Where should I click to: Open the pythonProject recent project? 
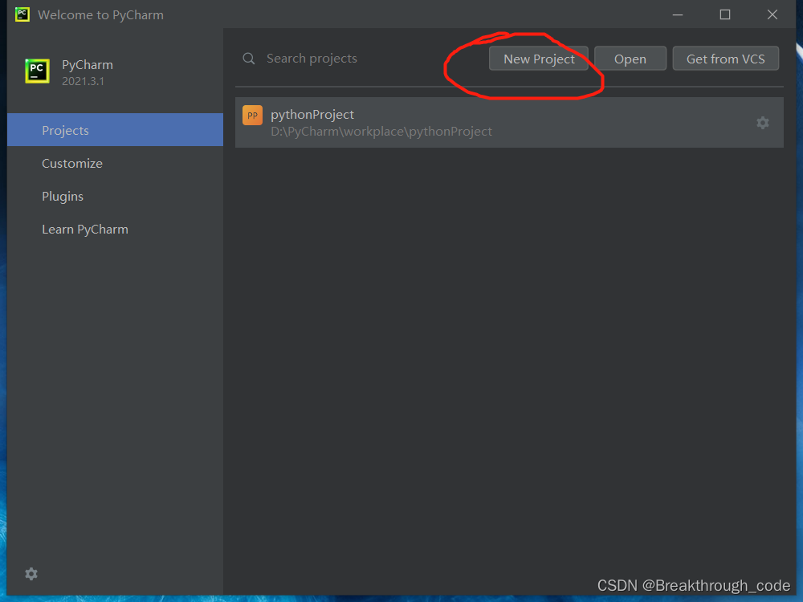[509, 122]
